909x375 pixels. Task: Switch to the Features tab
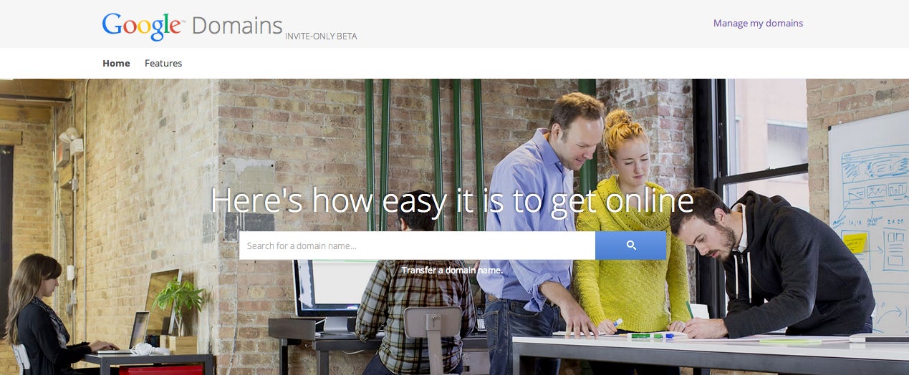click(x=163, y=63)
